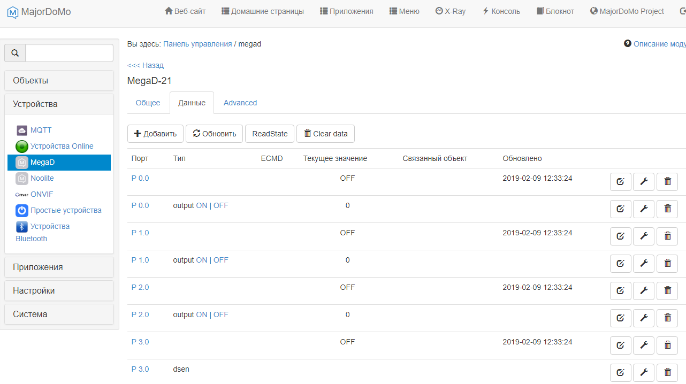Open Меню in the top navigation

point(405,11)
